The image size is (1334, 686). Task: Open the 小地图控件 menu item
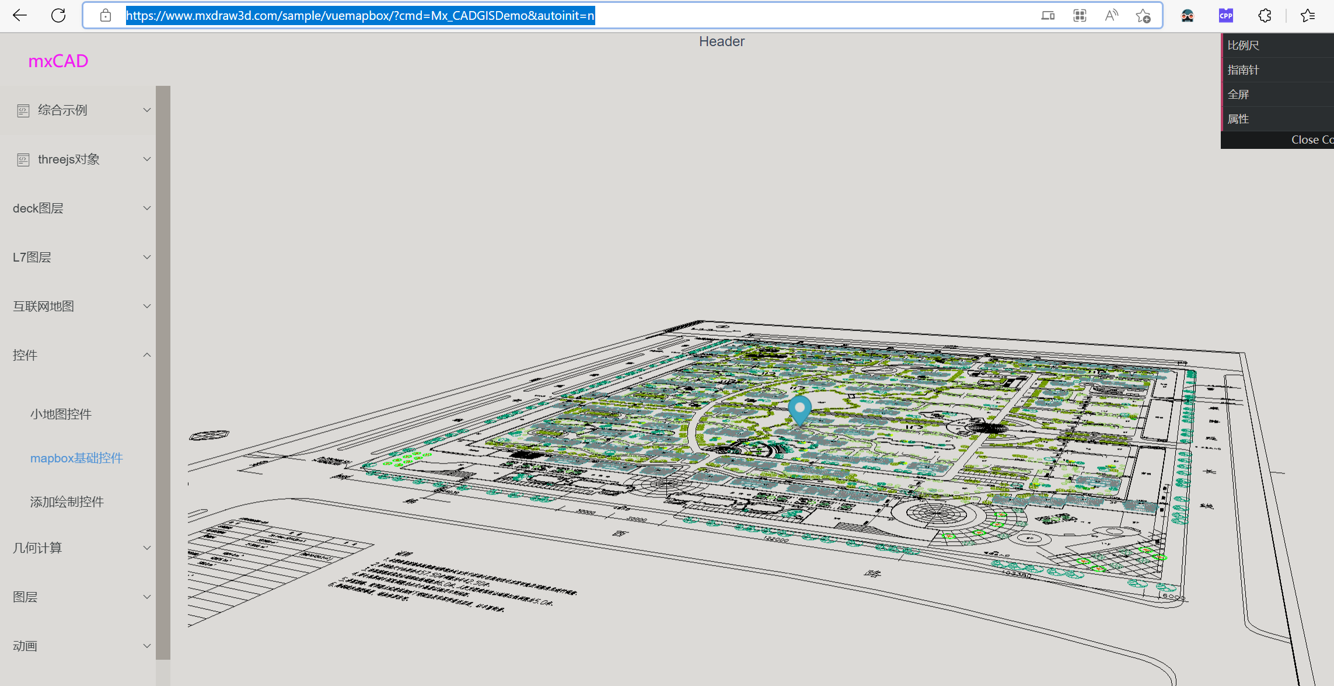pos(61,415)
